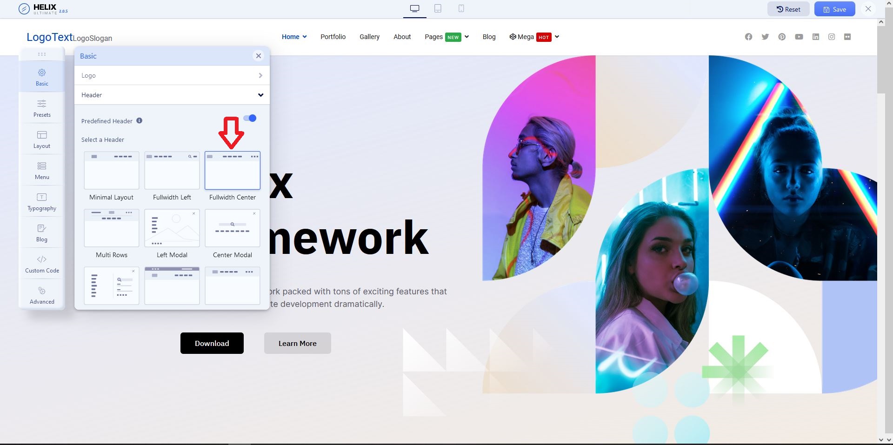Screen dimensions: 893x445
Task: Save the template settings
Action: [835, 9]
